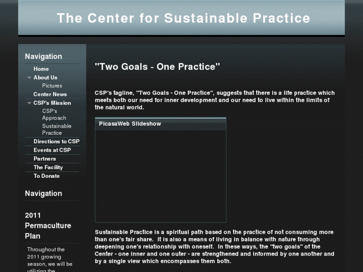Open the Events at CSP page
The image size is (363, 272).
coord(52,150)
